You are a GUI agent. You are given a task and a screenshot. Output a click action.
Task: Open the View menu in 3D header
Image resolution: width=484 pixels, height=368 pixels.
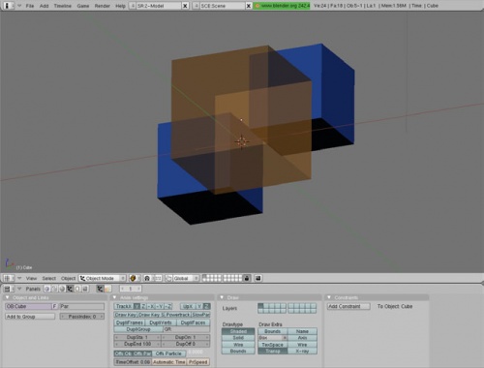click(31, 278)
